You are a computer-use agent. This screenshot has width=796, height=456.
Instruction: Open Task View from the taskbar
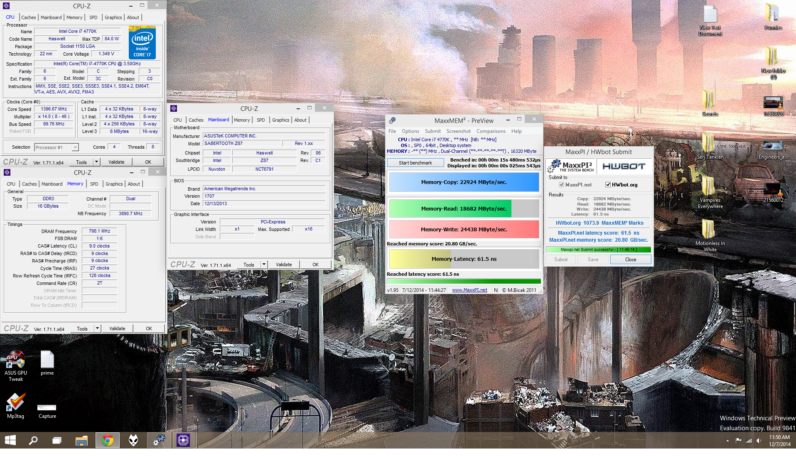57,440
